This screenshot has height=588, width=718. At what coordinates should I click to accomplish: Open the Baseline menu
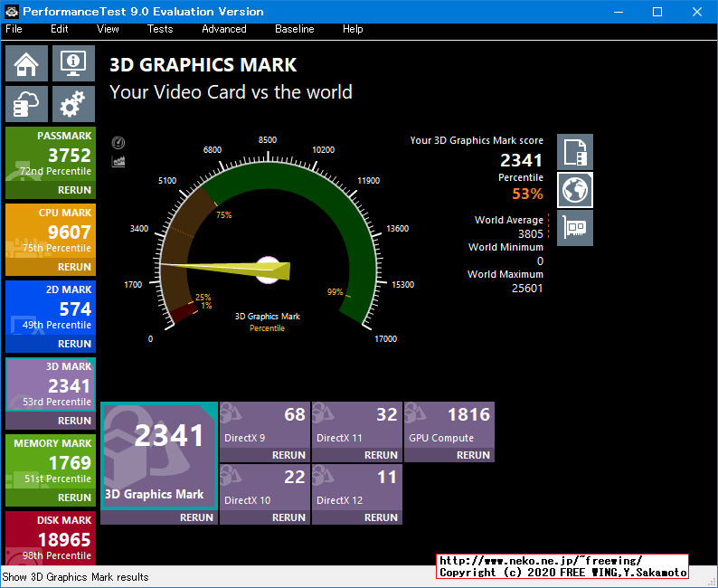pos(294,29)
